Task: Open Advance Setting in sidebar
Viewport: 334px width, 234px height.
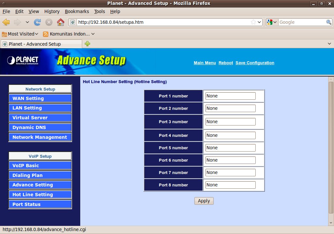Action: (x=40, y=185)
